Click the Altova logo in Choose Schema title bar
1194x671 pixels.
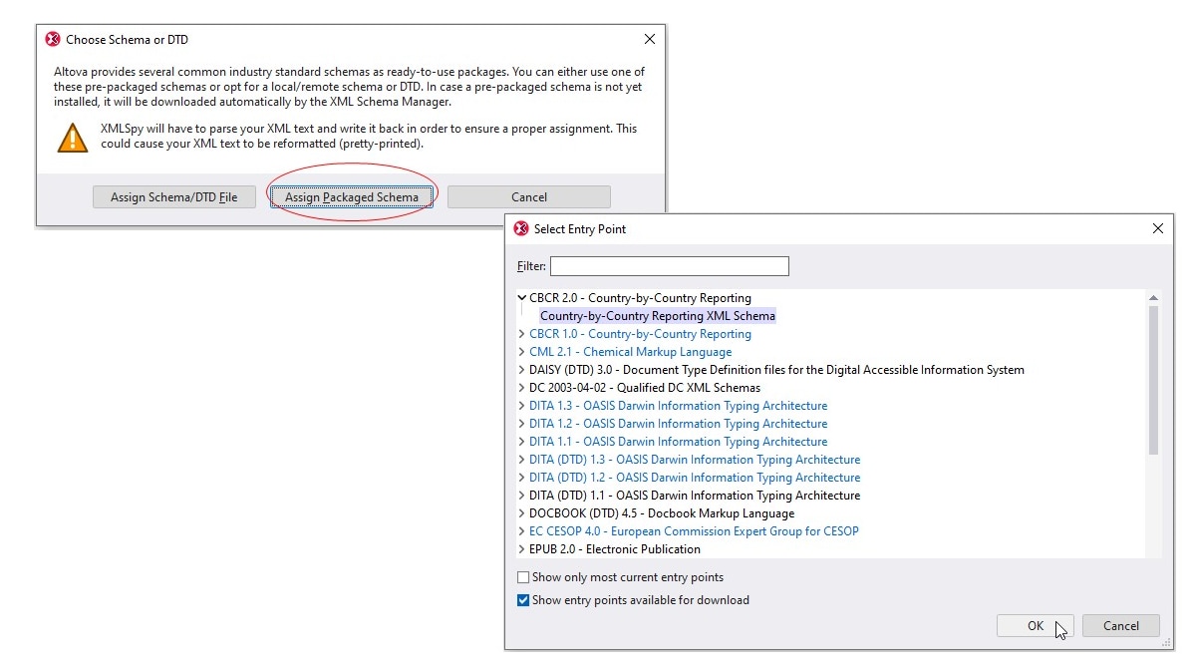[x=52, y=39]
